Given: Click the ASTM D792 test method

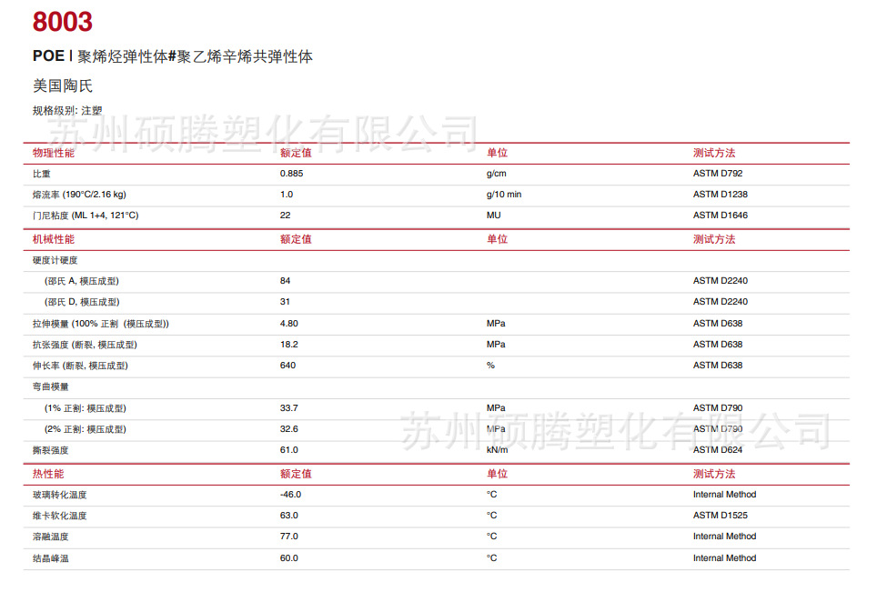Looking at the screenshot, I should pyautogui.click(x=718, y=174).
